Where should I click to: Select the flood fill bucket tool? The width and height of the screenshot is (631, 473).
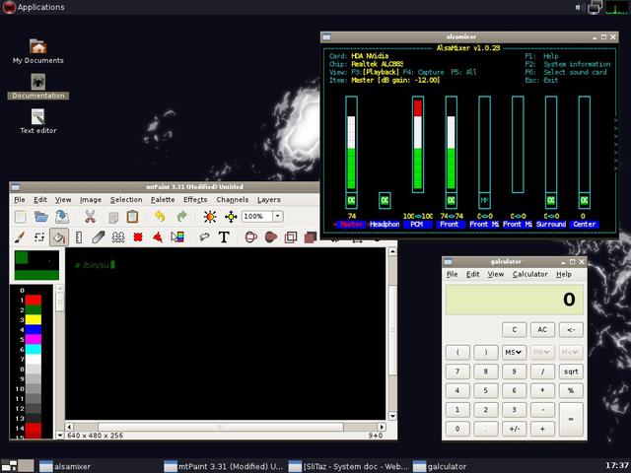click(x=59, y=237)
